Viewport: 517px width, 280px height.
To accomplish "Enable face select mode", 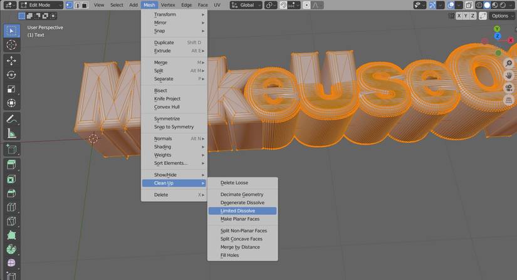I will tap(85, 5).
